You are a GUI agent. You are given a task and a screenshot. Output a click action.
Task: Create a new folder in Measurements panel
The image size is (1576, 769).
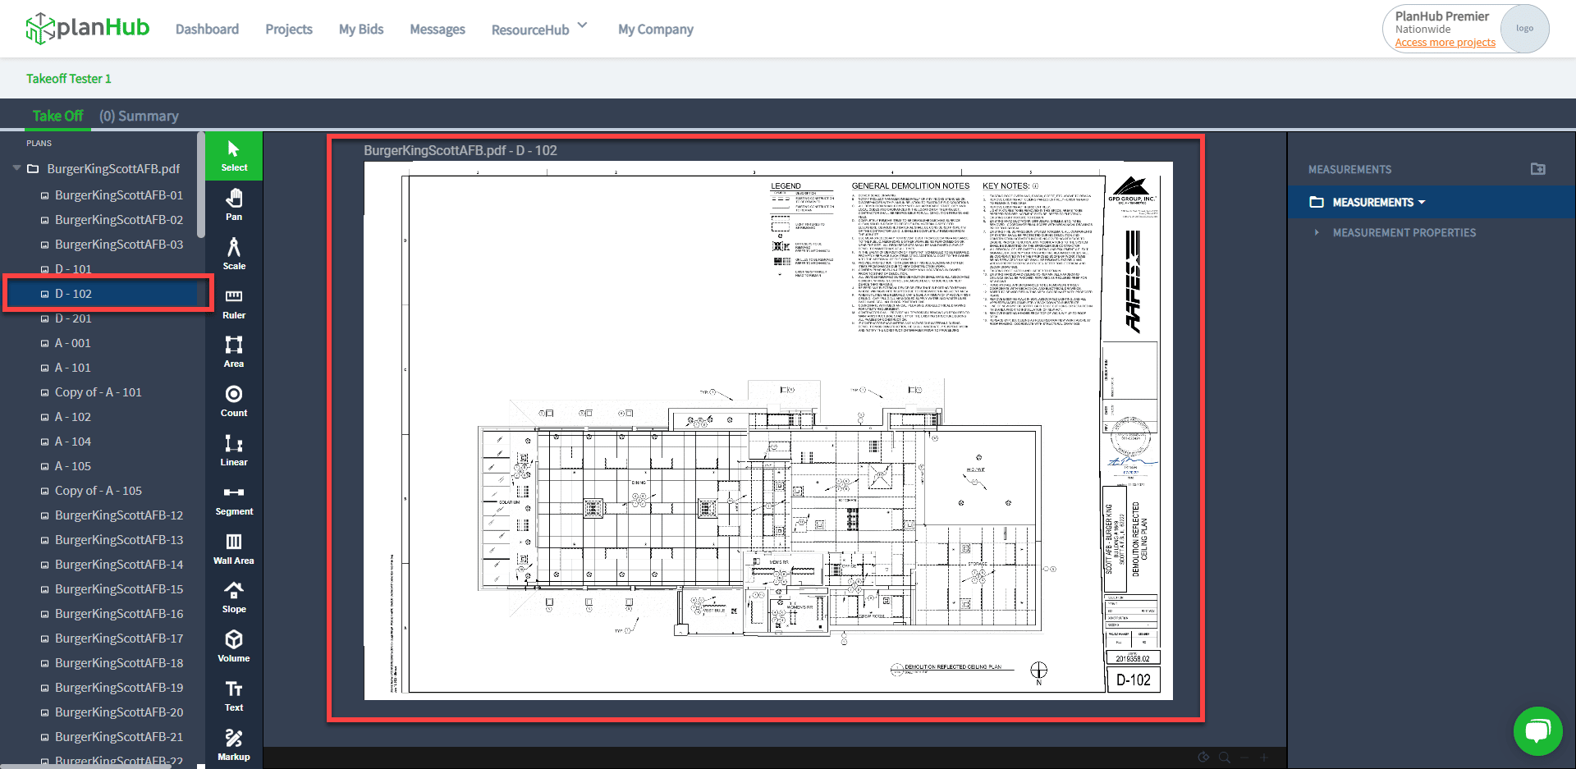[x=1538, y=169]
